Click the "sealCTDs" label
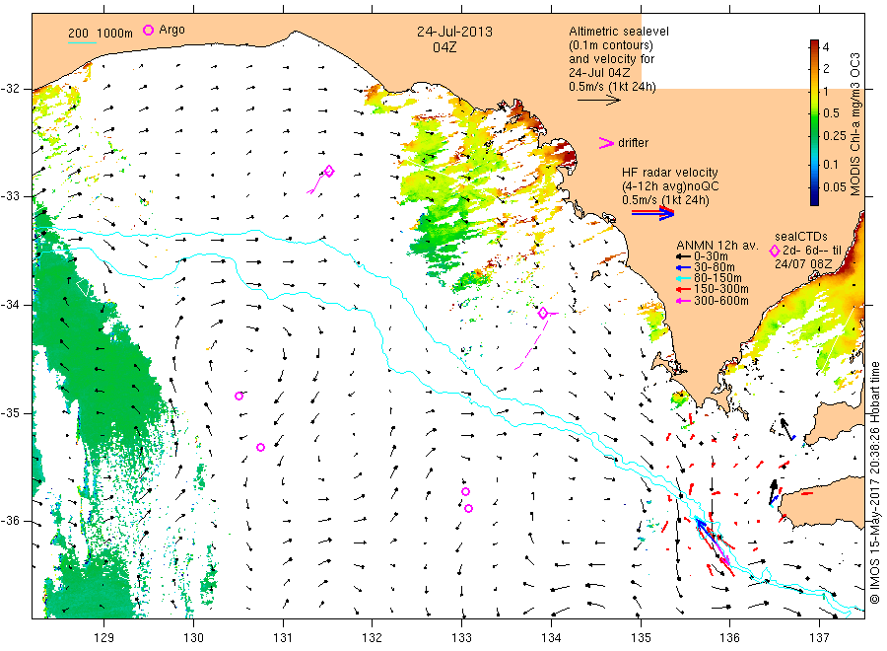Image resolution: width=887 pixels, height=651 pixels. click(x=801, y=237)
